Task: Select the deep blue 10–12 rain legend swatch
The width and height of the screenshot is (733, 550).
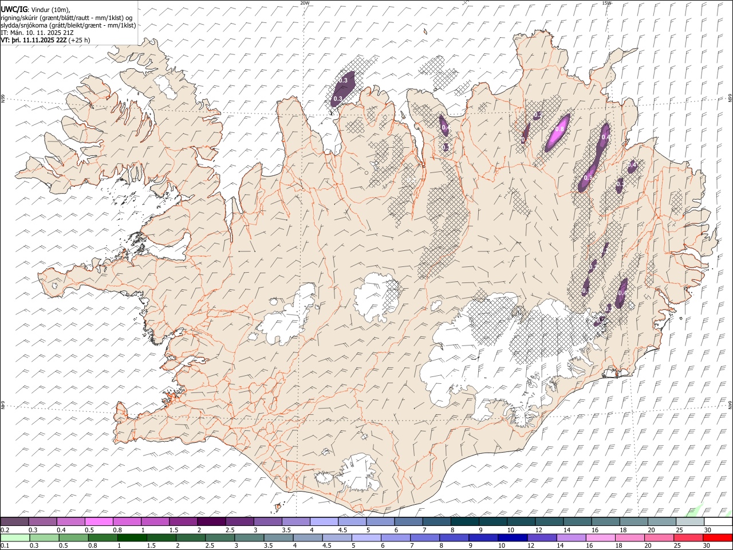Action: (x=513, y=537)
